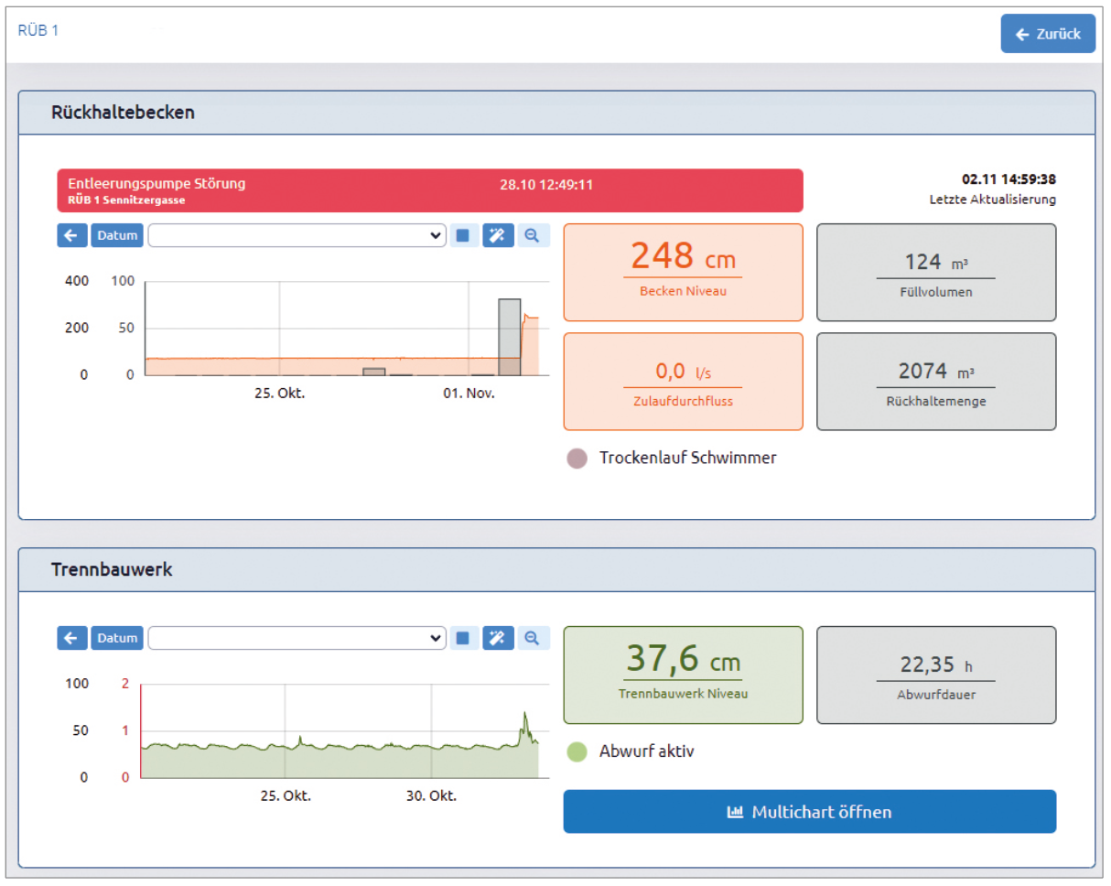Click the square stop icon in Rückhaltebecken toolbar
The height and width of the screenshot is (886, 1111).
463,235
